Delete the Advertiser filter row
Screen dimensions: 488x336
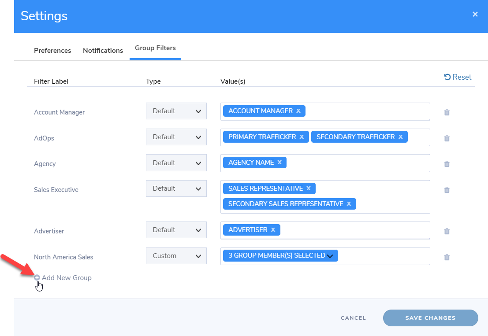click(x=447, y=231)
